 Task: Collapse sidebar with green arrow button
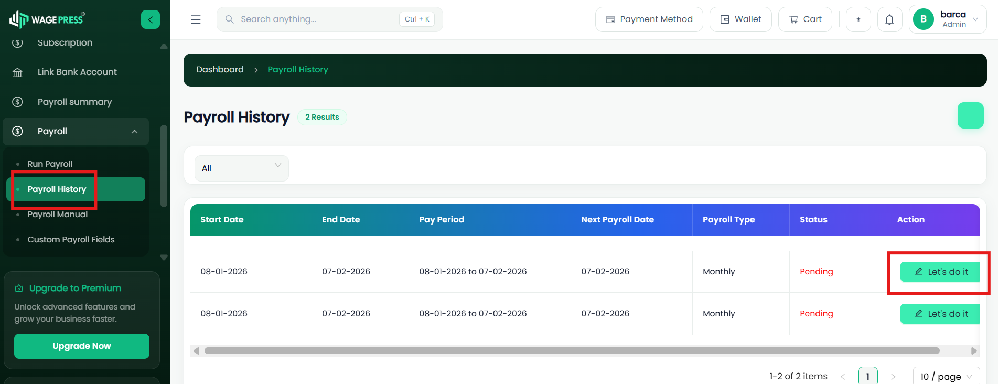151,19
